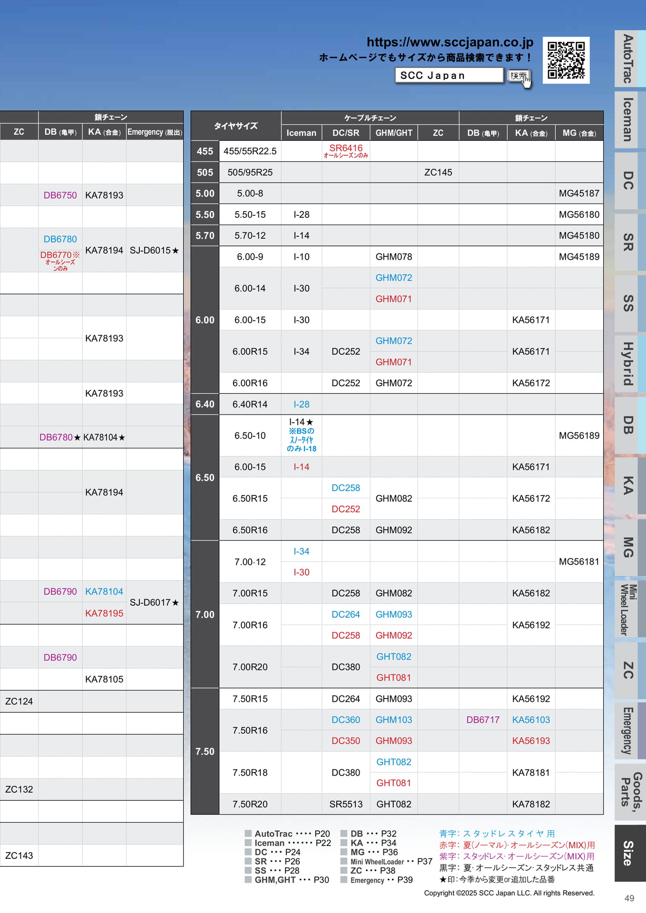Select tire size 455/55R22.5
Image resolution: width=646 pixels, height=913 pixels.
[x=250, y=151]
